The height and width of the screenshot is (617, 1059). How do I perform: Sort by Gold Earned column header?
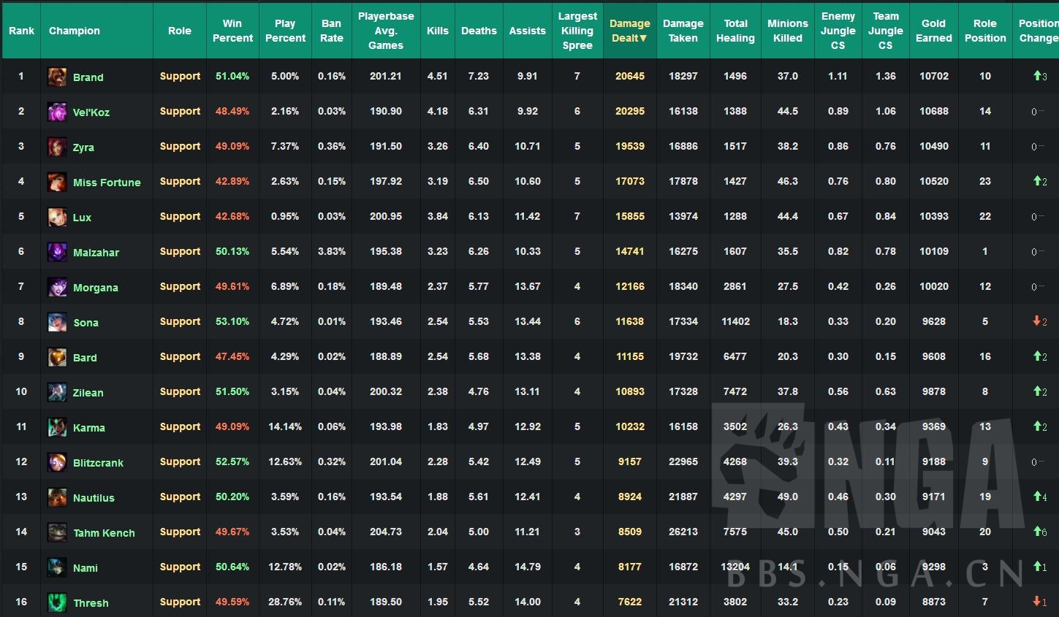pyautogui.click(x=933, y=31)
